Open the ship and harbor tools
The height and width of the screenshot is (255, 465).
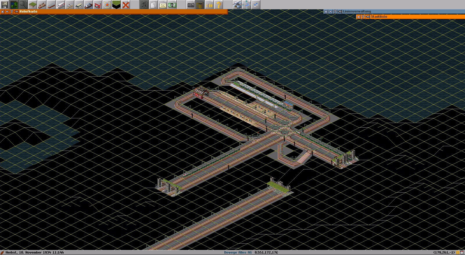(x=88, y=5)
